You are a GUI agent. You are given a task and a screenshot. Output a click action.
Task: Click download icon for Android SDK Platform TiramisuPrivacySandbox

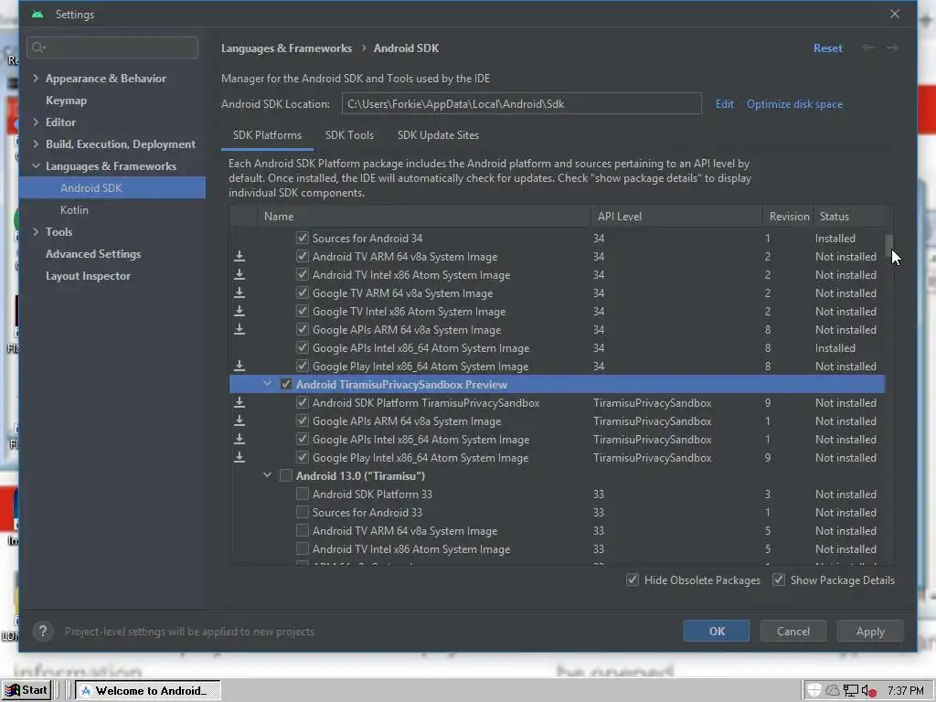pos(239,403)
